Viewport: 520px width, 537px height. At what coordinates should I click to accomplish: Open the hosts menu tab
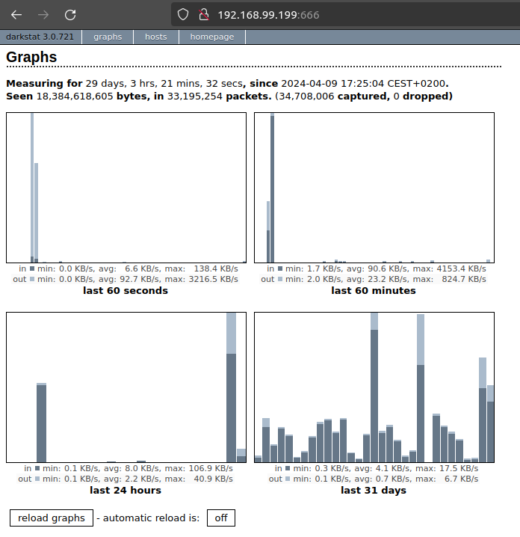pyautogui.click(x=156, y=37)
